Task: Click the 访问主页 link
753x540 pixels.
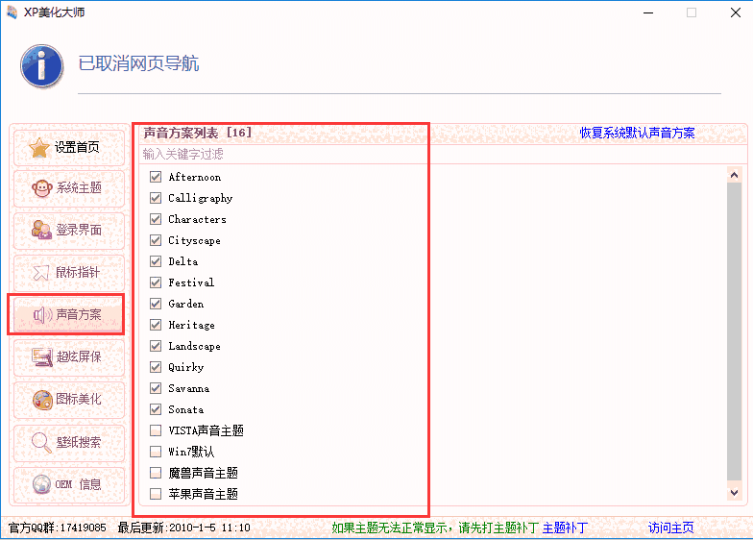Action: pyautogui.click(x=670, y=528)
